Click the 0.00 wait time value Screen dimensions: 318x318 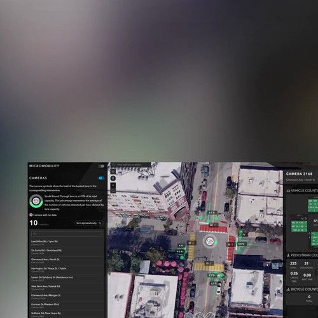tap(307, 275)
